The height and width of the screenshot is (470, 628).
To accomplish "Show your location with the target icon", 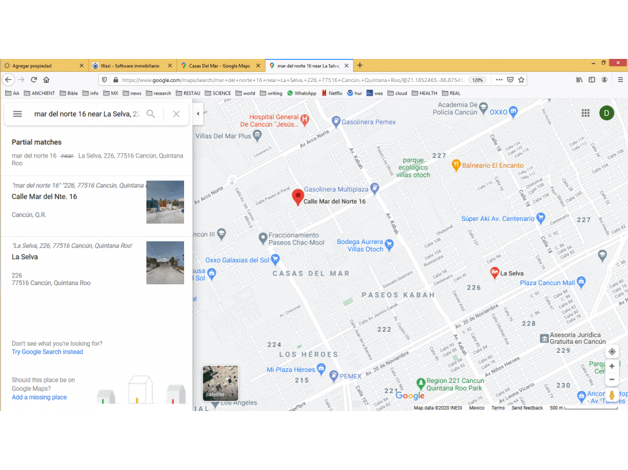I will click(612, 352).
